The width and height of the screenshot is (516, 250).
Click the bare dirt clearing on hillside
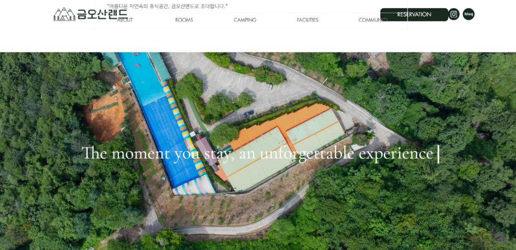[x=105, y=116]
